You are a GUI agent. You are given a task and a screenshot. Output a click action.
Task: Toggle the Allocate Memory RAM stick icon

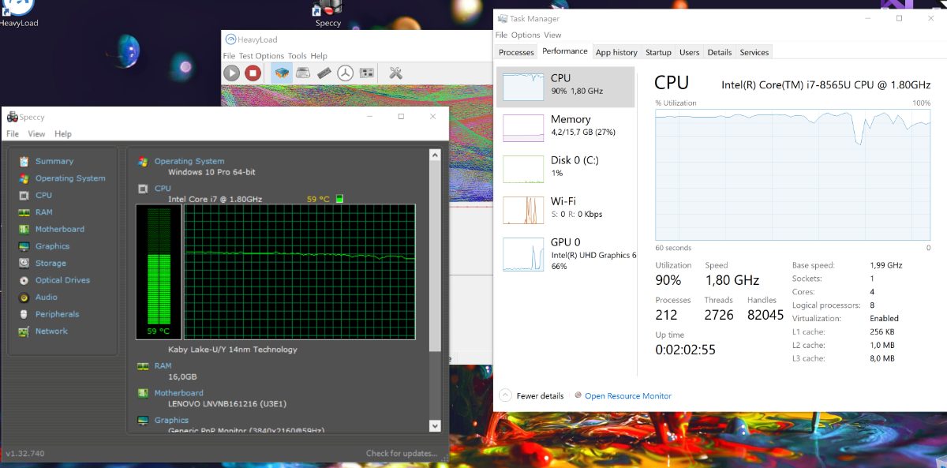coord(324,73)
